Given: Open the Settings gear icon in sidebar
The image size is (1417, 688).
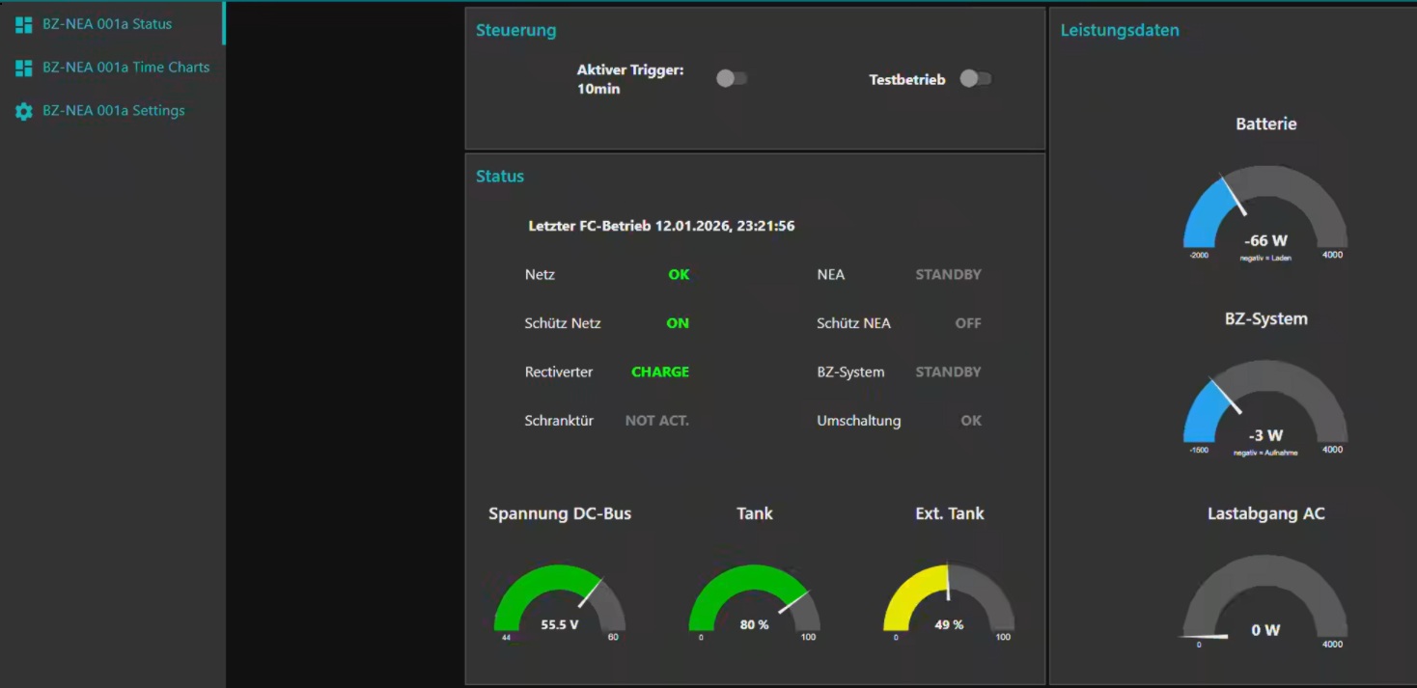Looking at the screenshot, I should coord(22,110).
